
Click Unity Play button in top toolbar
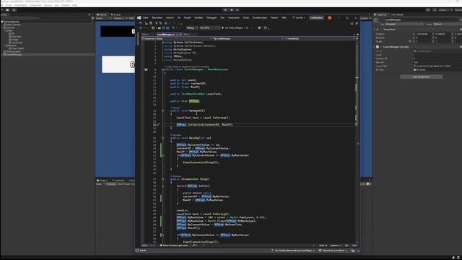click(225, 9)
